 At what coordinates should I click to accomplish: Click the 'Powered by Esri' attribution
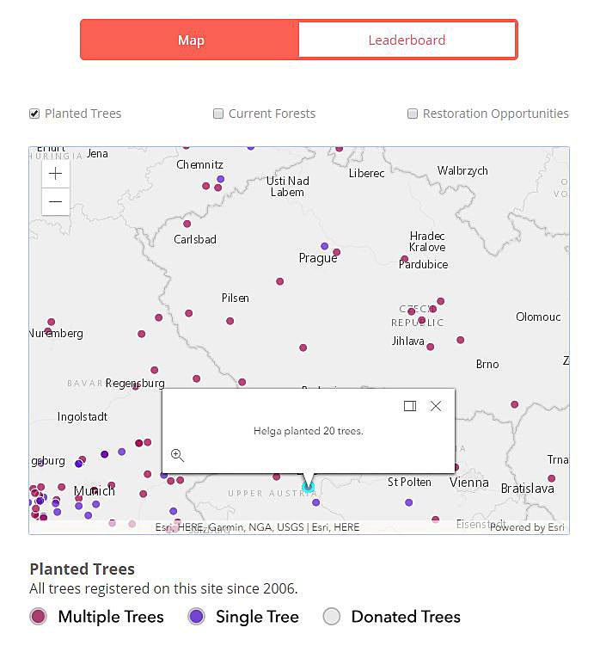pyautogui.click(x=527, y=527)
